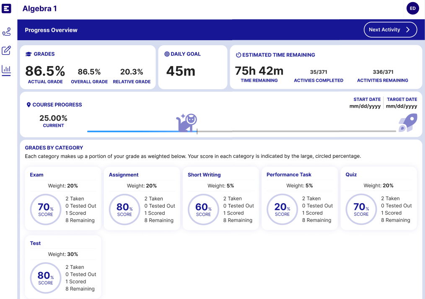Click the cat mascot on progress bar
The width and height of the screenshot is (425, 299).
187,123
